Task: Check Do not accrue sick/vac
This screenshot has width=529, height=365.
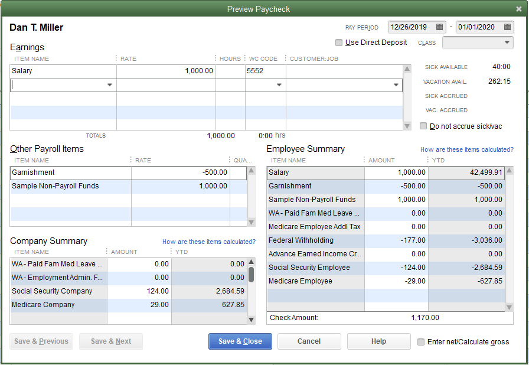Action: 423,125
